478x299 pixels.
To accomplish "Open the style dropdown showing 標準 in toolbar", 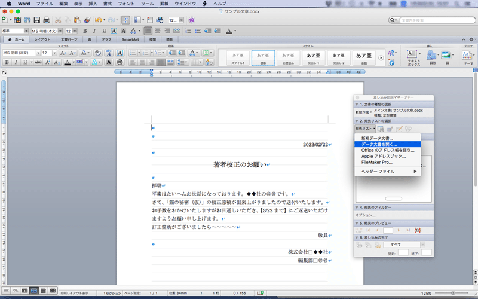I will click(26, 31).
